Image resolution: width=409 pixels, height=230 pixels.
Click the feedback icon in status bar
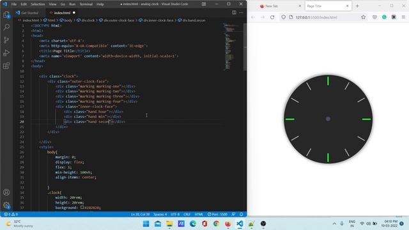pyautogui.click(x=233, y=215)
